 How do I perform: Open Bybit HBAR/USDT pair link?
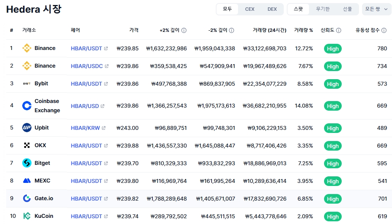point(86,84)
